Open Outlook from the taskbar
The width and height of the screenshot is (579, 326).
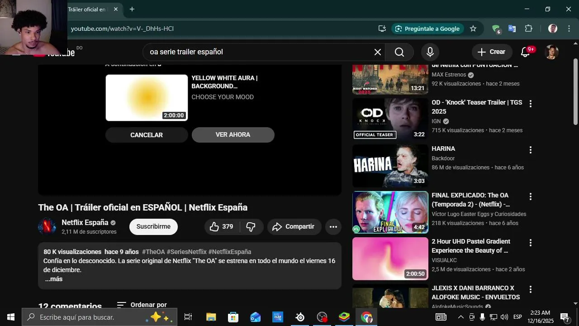[256, 317]
